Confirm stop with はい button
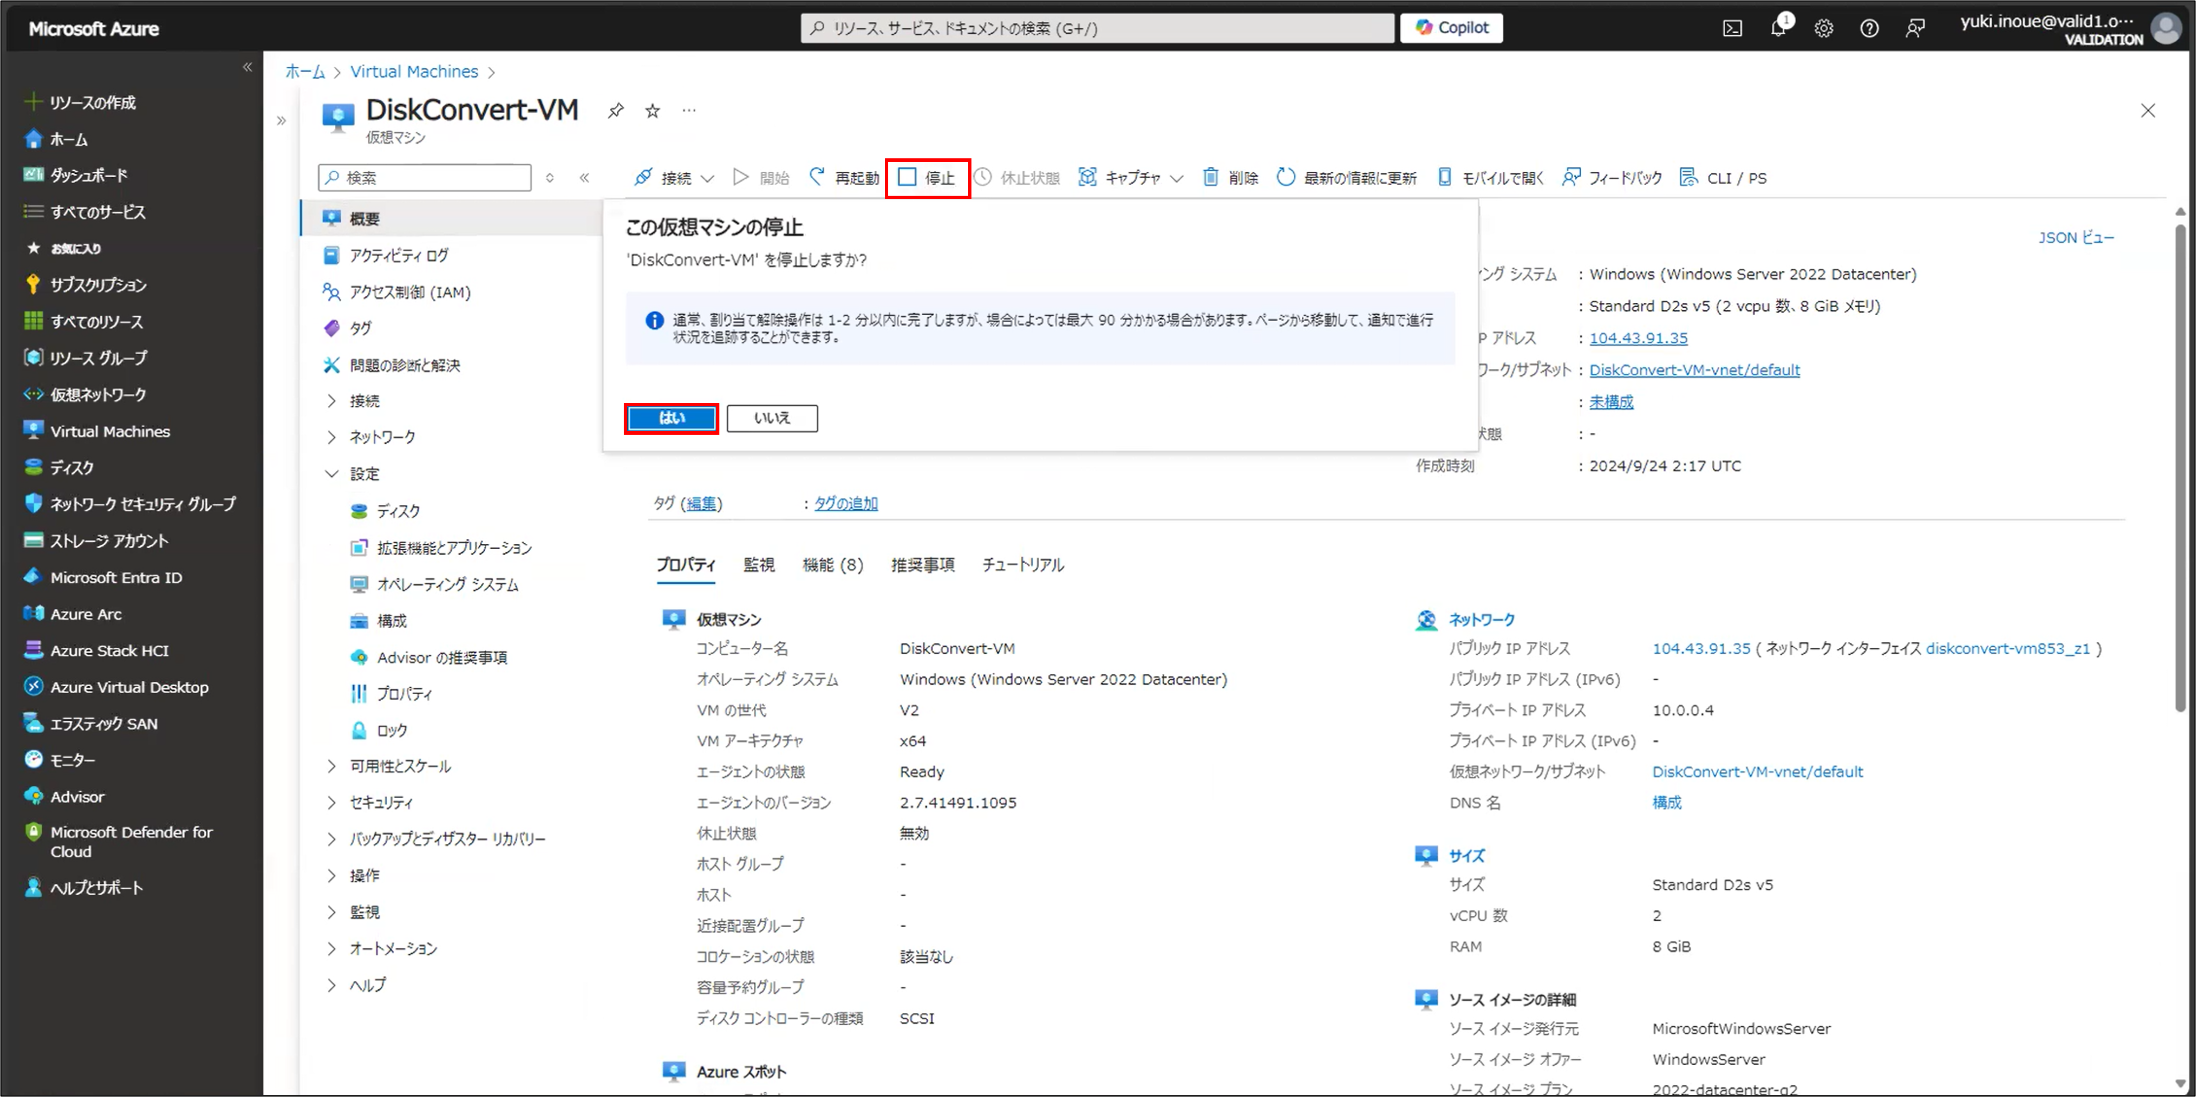Image resolution: width=2196 pixels, height=1097 pixels. point(671,418)
